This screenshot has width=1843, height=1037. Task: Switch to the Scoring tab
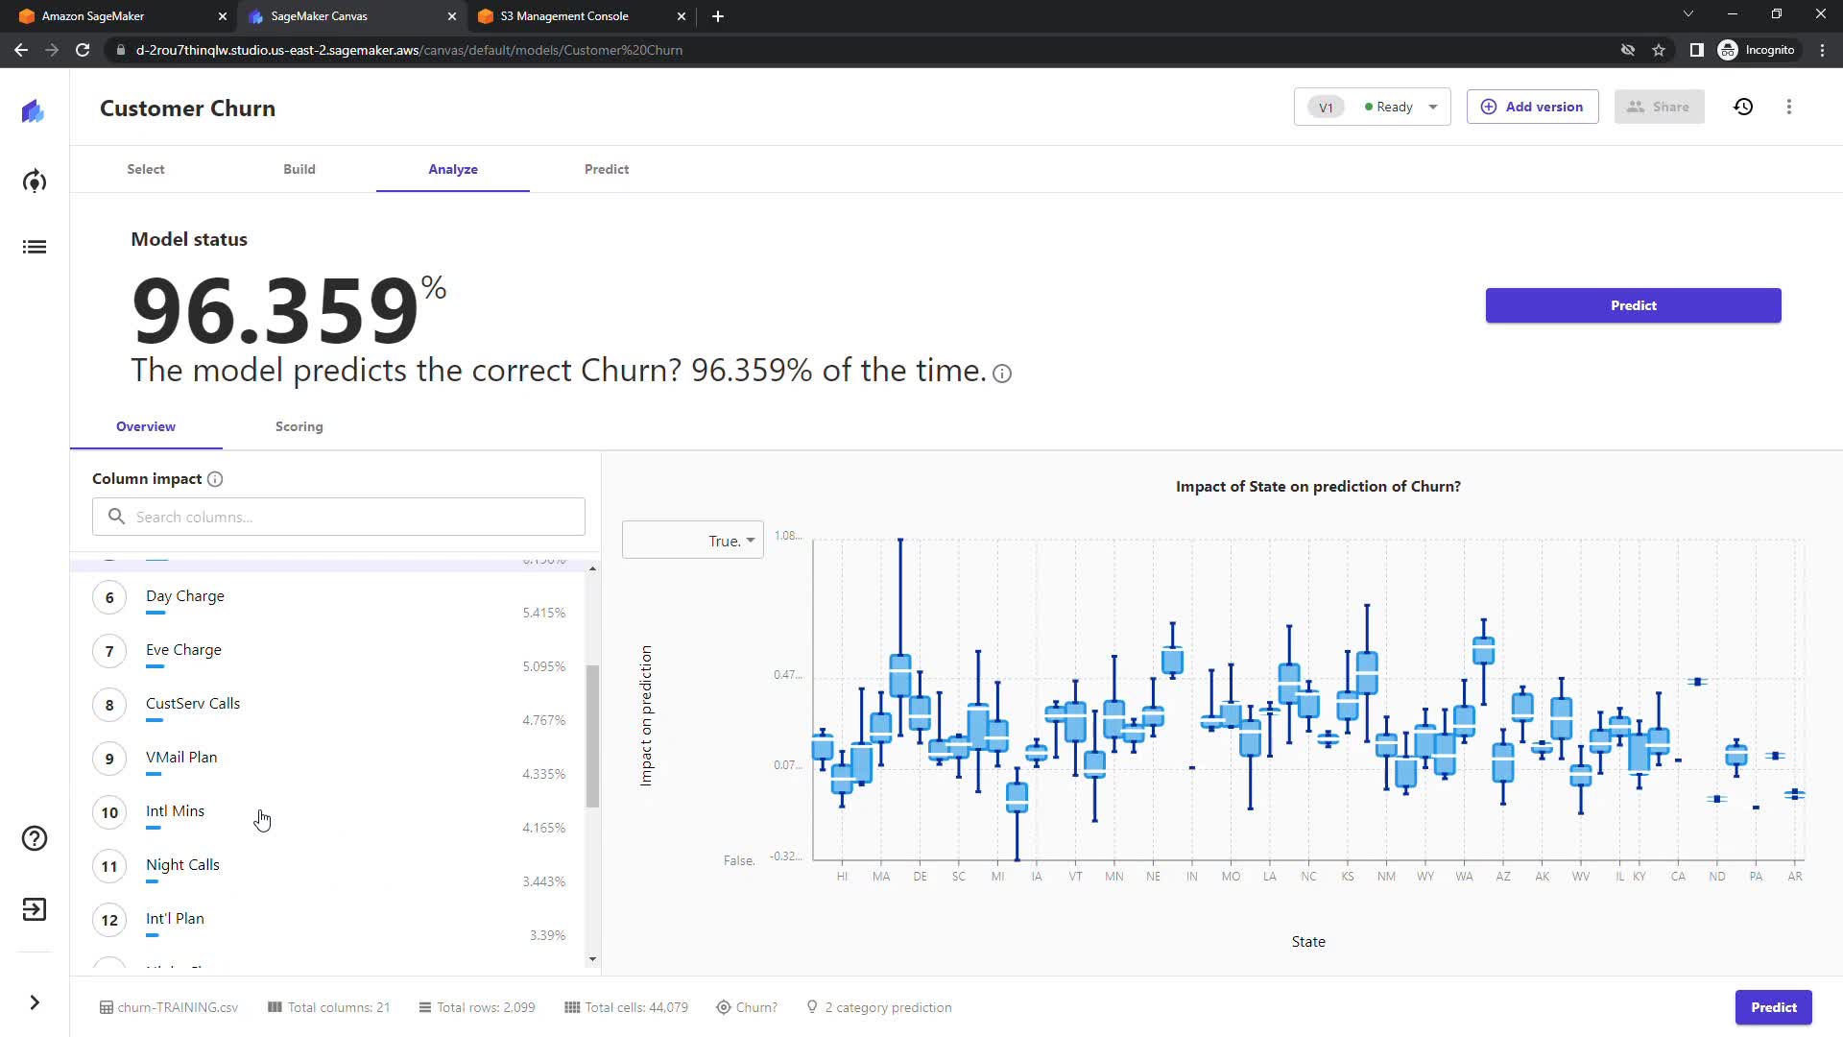coord(299,426)
